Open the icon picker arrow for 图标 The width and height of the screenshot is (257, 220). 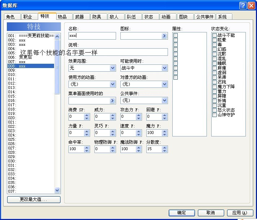(164, 36)
